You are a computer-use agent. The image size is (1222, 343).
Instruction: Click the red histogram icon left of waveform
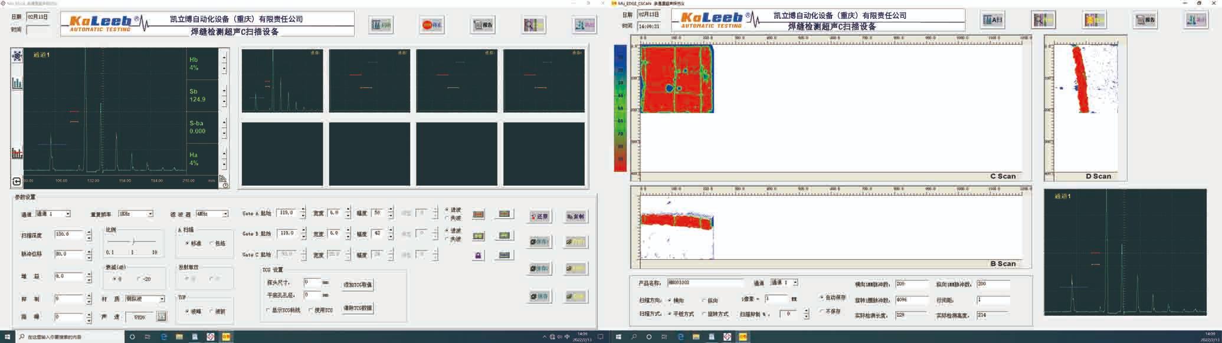click(17, 153)
